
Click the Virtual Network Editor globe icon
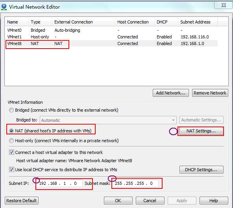[4, 7]
